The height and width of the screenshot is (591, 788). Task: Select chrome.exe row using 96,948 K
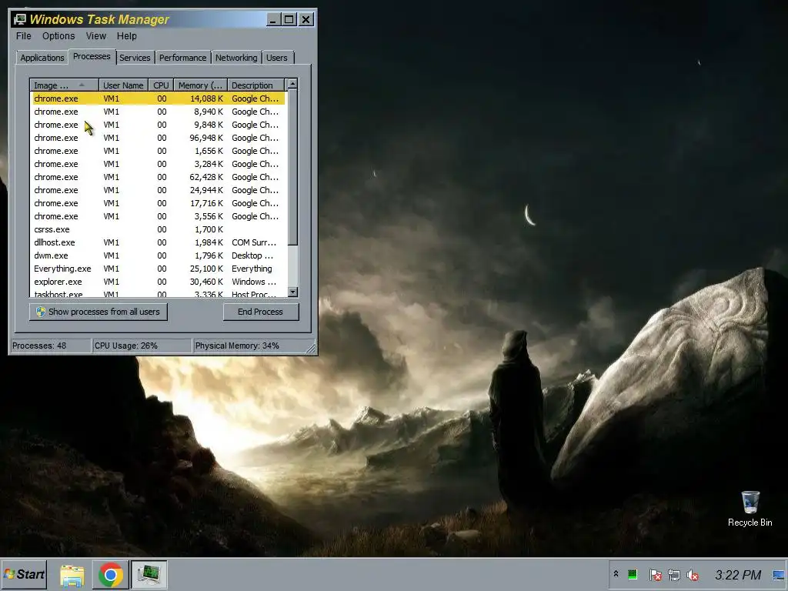(x=159, y=138)
